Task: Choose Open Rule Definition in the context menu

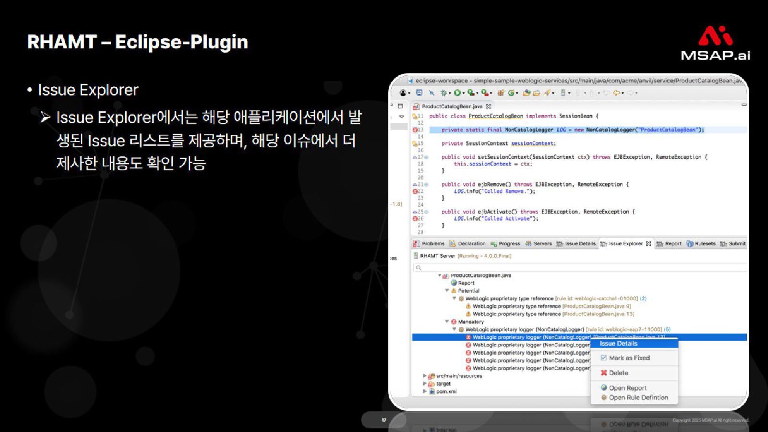Action: tap(634, 398)
